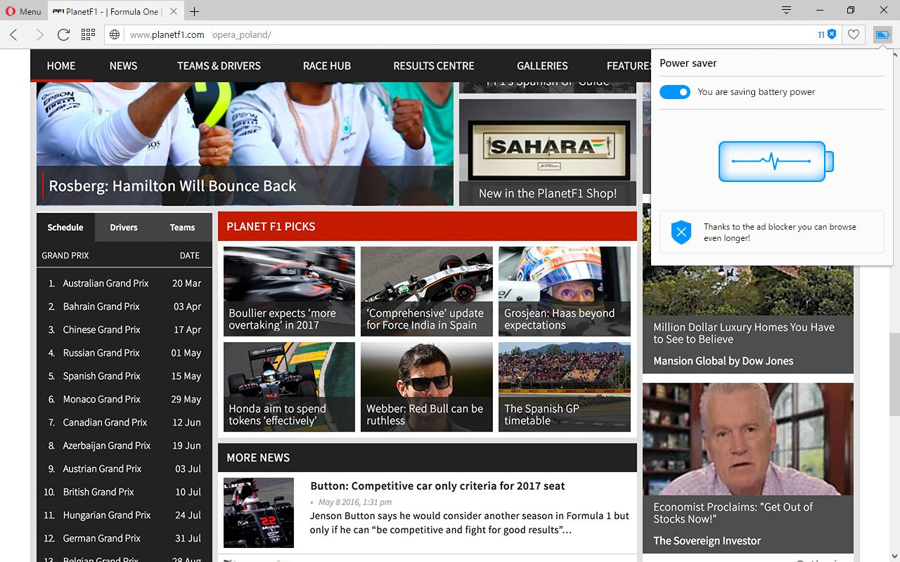Click the Button article thumbnail image
Viewport: 900px width, 562px height.
click(259, 513)
